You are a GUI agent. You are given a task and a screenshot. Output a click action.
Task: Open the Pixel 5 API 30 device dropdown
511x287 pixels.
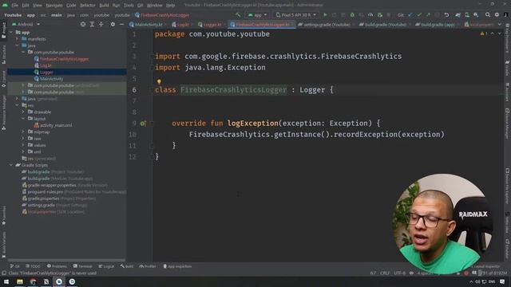[296, 15]
